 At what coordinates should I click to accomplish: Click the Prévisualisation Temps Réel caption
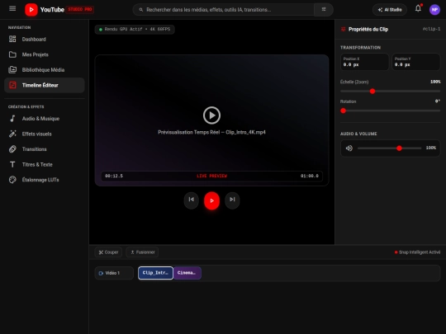click(x=211, y=132)
